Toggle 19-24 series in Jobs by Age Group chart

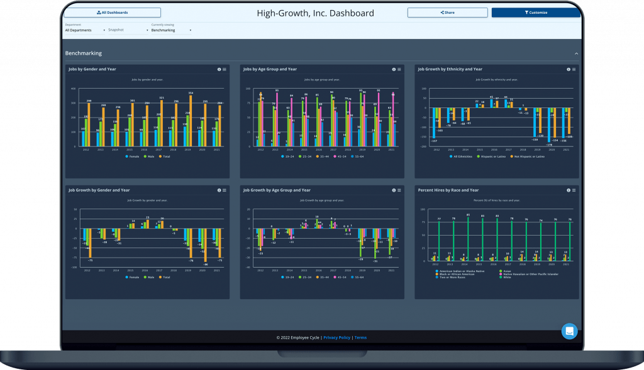tap(287, 156)
